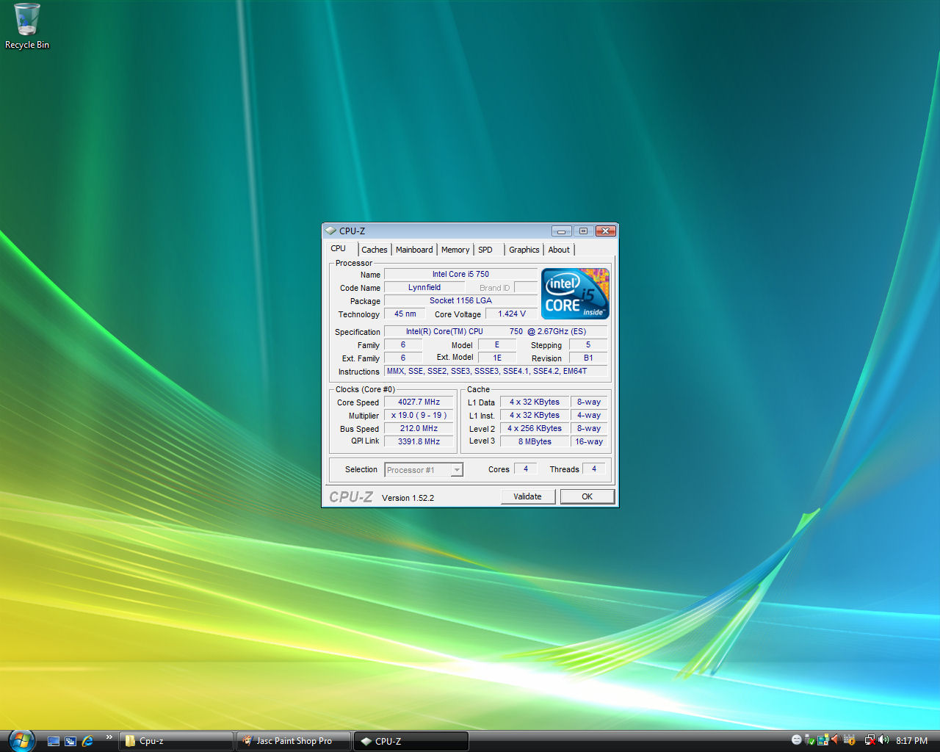Switch to the Cpu-z folder taskbar button
Image resolution: width=940 pixels, height=752 pixels.
click(x=176, y=741)
